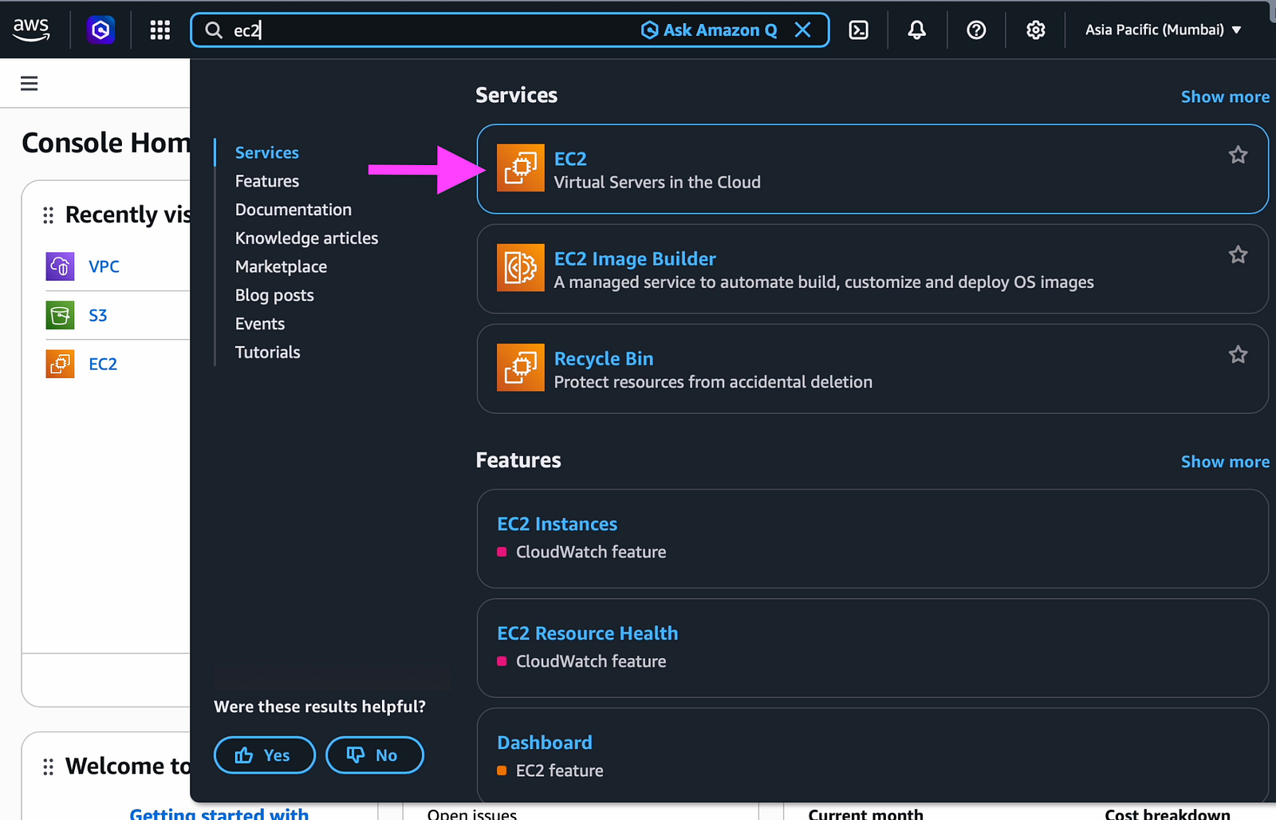Select the Events filter category

(x=260, y=324)
